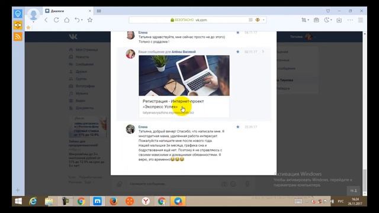Star Елена's message about удалённая работа
The height and width of the screenshot is (213, 379).
(237, 127)
